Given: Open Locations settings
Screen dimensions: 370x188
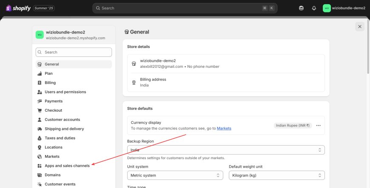Looking at the screenshot, I should (x=74, y=147).
